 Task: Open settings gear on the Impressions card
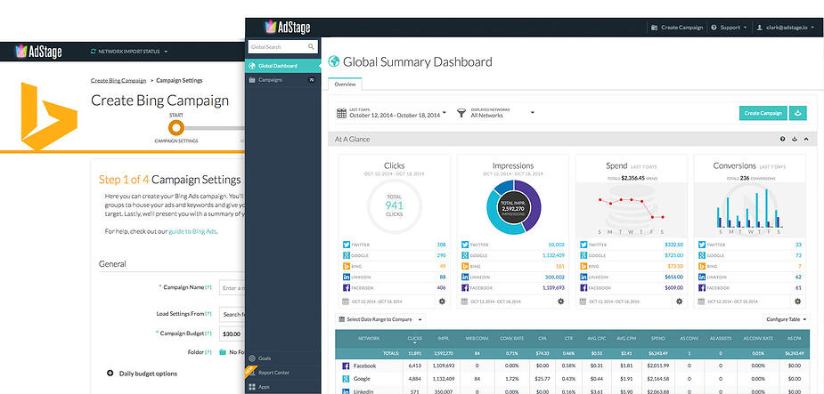[560, 302]
